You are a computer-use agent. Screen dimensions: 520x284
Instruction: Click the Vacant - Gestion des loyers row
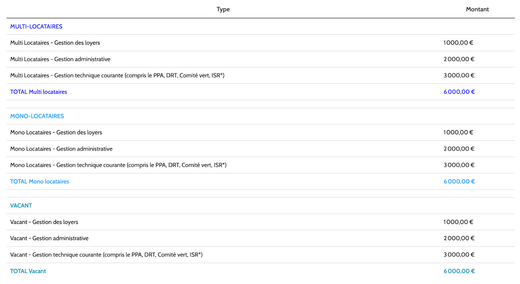coord(260,222)
